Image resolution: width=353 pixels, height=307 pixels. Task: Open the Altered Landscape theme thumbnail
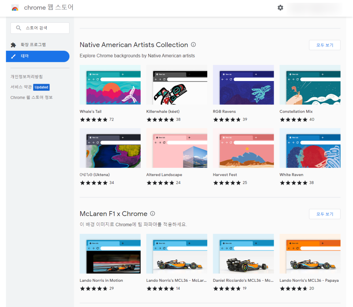(177, 148)
